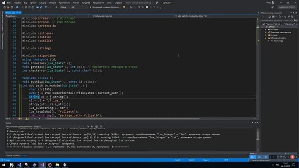
Task: Click the Save file icon in toolbar
Action: point(37,7)
